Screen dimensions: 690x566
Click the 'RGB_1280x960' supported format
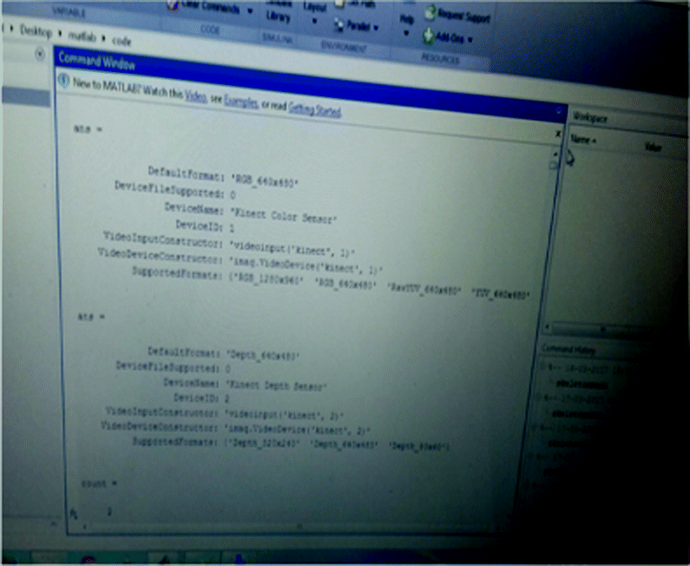coord(267,280)
